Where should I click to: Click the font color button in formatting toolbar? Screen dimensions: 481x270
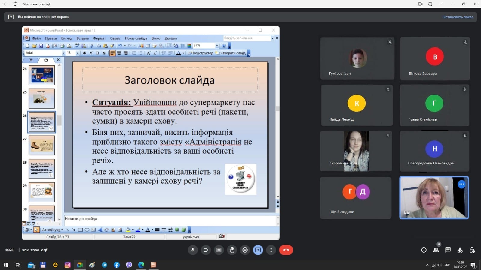tap(179, 53)
